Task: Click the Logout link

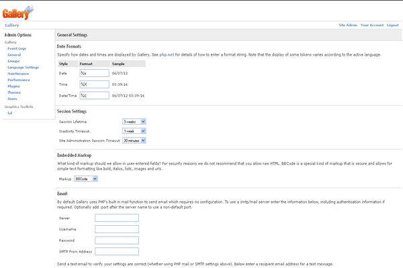Action: [392, 25]
